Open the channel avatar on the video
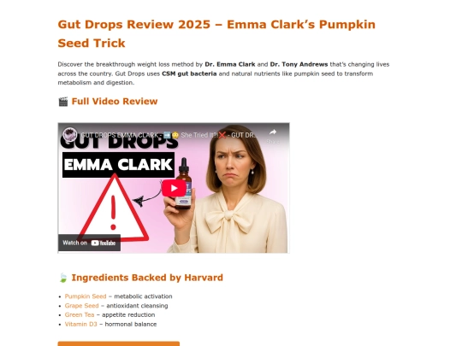 70,135
